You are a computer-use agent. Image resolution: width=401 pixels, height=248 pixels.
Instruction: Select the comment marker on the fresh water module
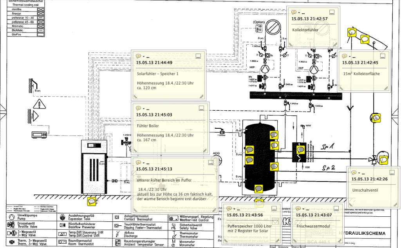point(300,150)
